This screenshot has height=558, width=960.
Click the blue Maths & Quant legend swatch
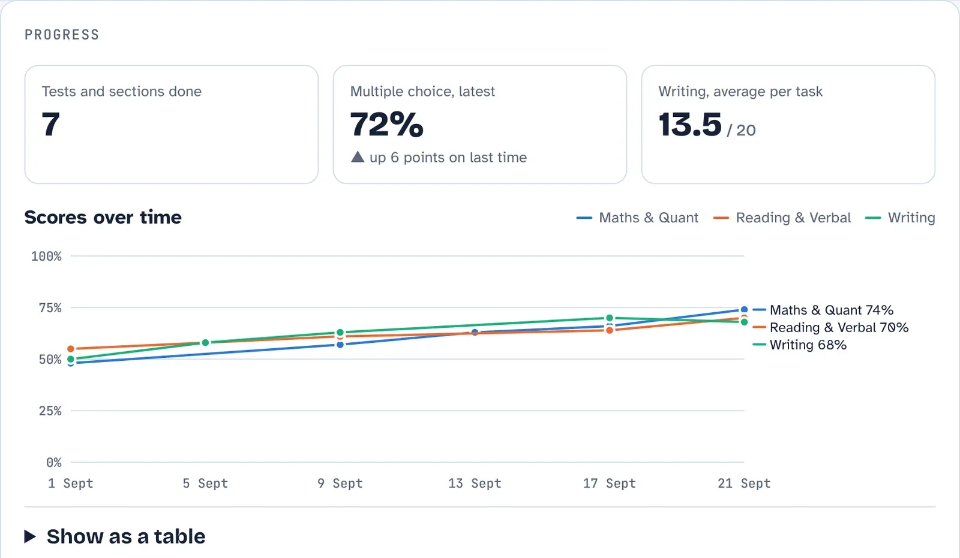(x=584, y=218)
